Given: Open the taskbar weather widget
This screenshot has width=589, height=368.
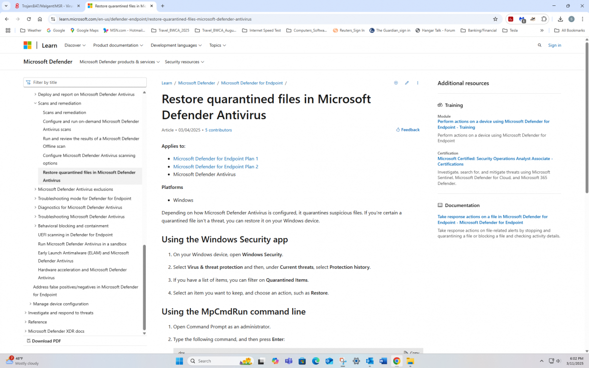Looking at the screenshot, I should pos(22,361).
